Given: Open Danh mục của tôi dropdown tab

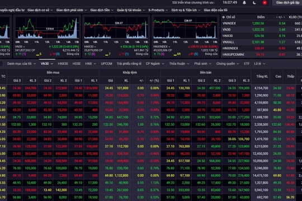Looking at the screenshot, I should pyautogui.click(x=21, y=64).
